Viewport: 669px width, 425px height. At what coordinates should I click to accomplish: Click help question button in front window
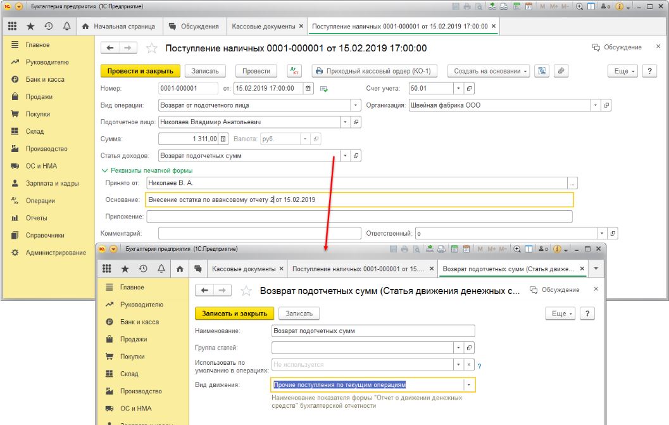(587, 314)
